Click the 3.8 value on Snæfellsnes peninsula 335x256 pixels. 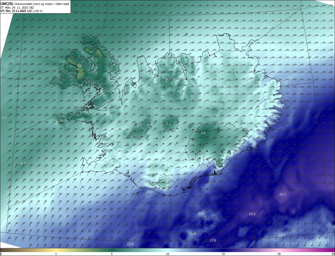(x=61, y=120)
